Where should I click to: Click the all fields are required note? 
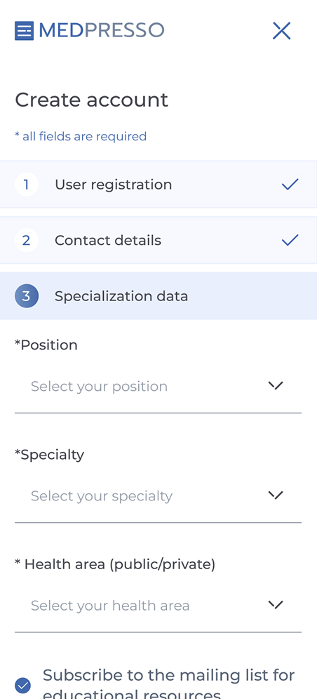(x=81, y=136)
